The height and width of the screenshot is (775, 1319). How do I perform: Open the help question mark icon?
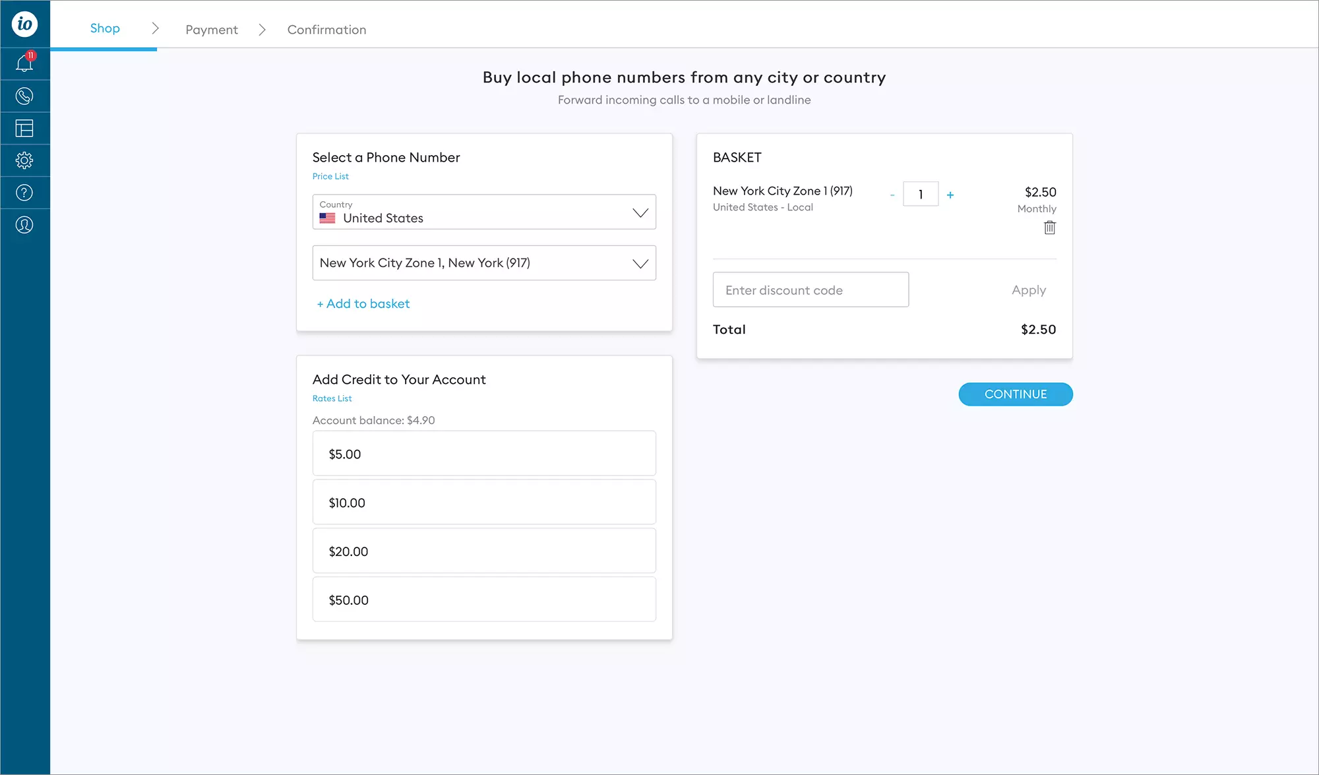point(24,193)
